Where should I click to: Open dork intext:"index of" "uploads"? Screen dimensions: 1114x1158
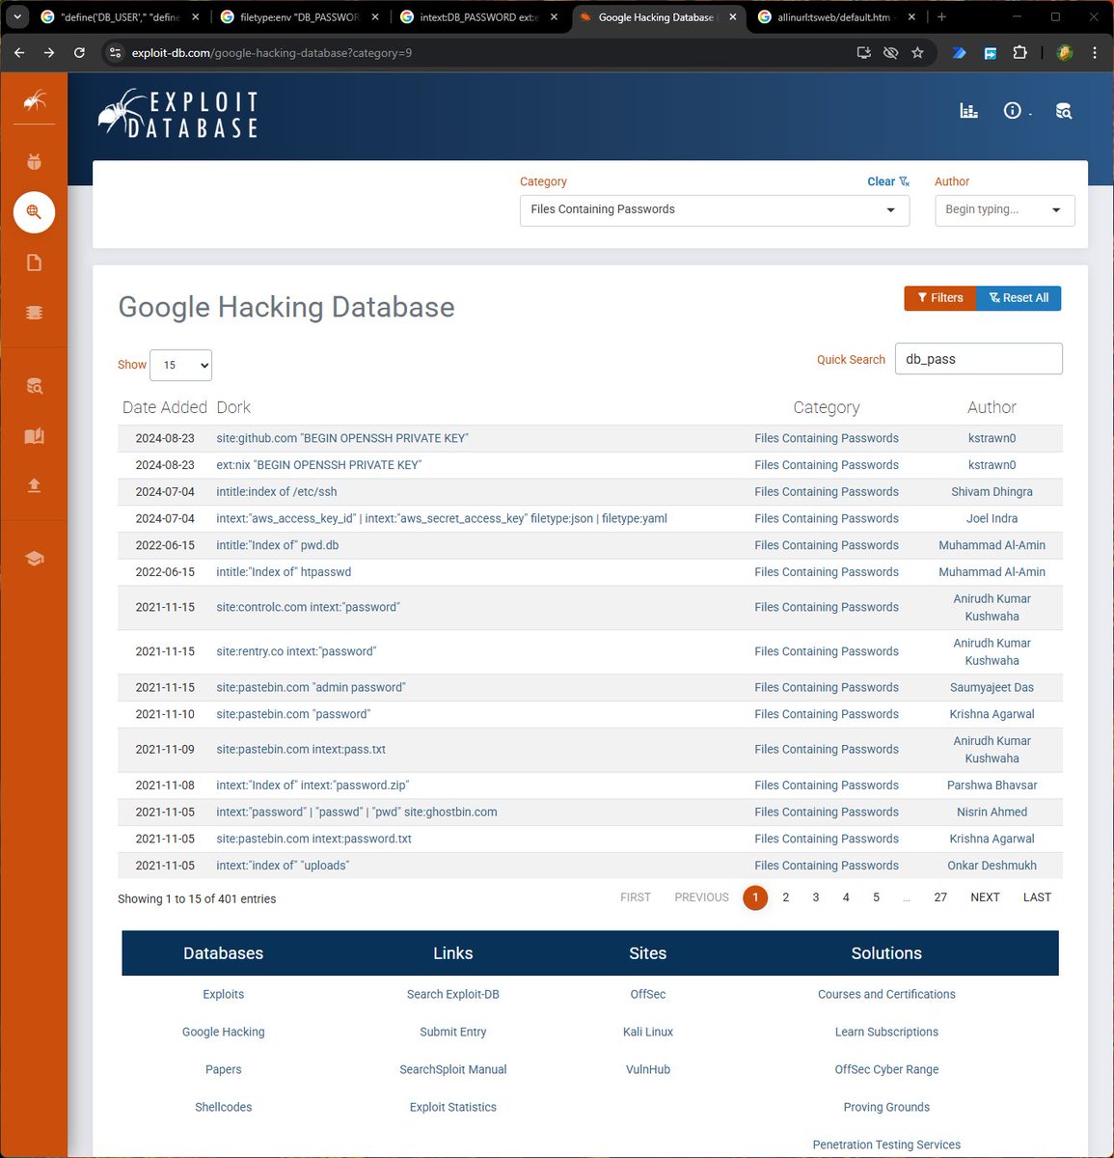tap(283, 866)
